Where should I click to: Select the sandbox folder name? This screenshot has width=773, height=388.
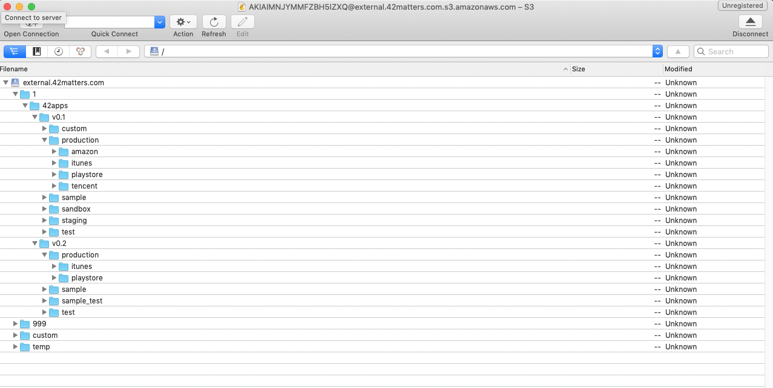coord(76,209)
